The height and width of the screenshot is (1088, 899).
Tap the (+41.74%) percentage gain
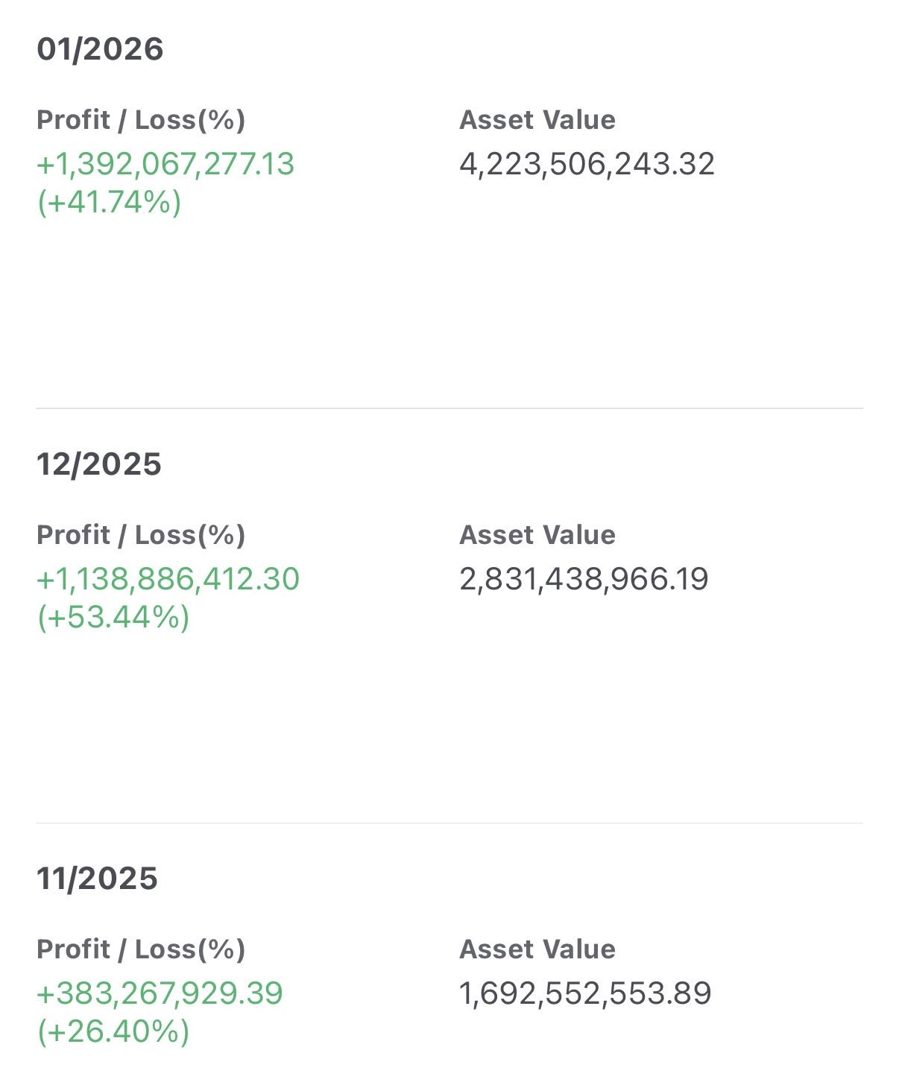point(110,202)
